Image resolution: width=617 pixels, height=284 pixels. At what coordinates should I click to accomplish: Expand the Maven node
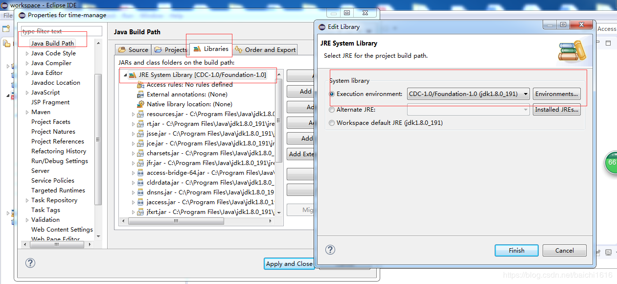[x=27, y=112]
